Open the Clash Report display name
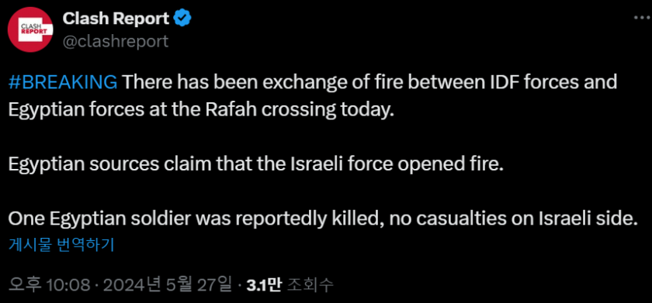The height and width of the screenshot is (303, 652). click(116, 19)
